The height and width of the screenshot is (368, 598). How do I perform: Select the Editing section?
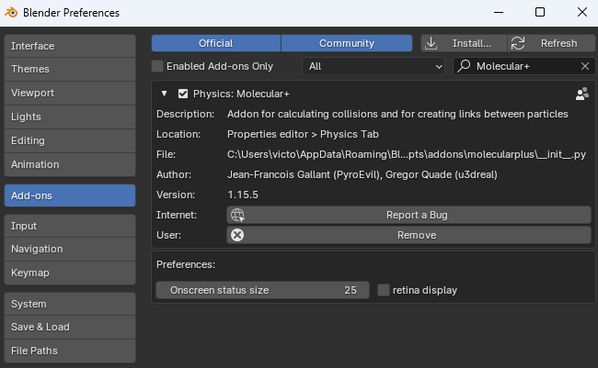(x=70, y=140)
